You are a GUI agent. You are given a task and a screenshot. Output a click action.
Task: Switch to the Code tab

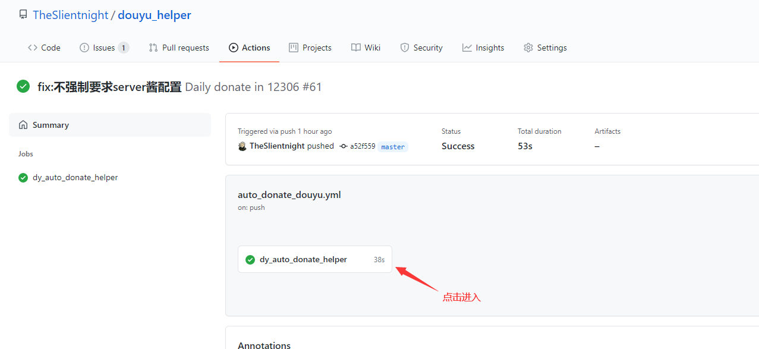coord(44,48)
